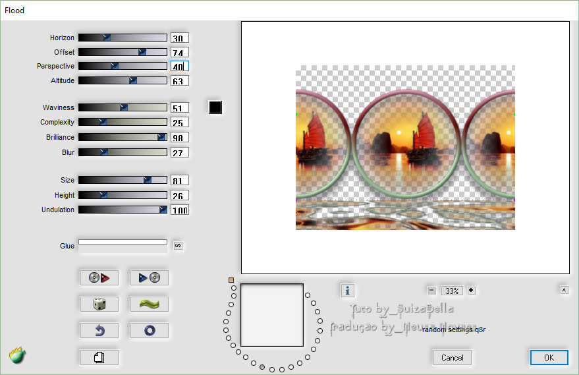
Task: Click the Flaming Pear logo icon
Action: (x=17, y=355)
